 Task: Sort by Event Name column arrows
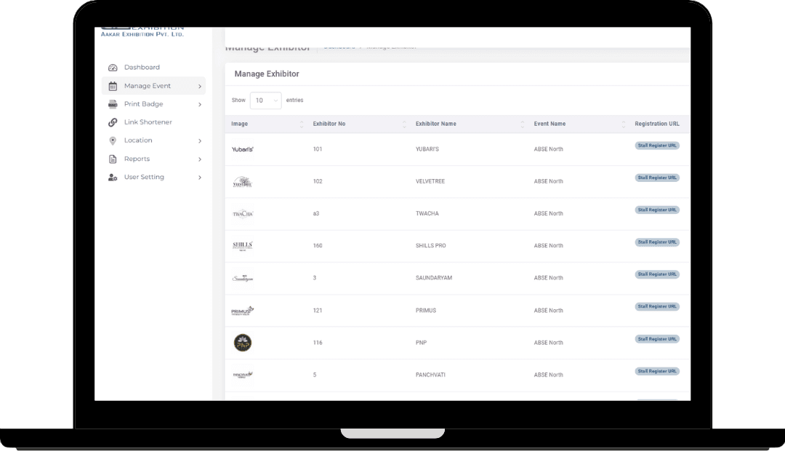tap(624, 124)
